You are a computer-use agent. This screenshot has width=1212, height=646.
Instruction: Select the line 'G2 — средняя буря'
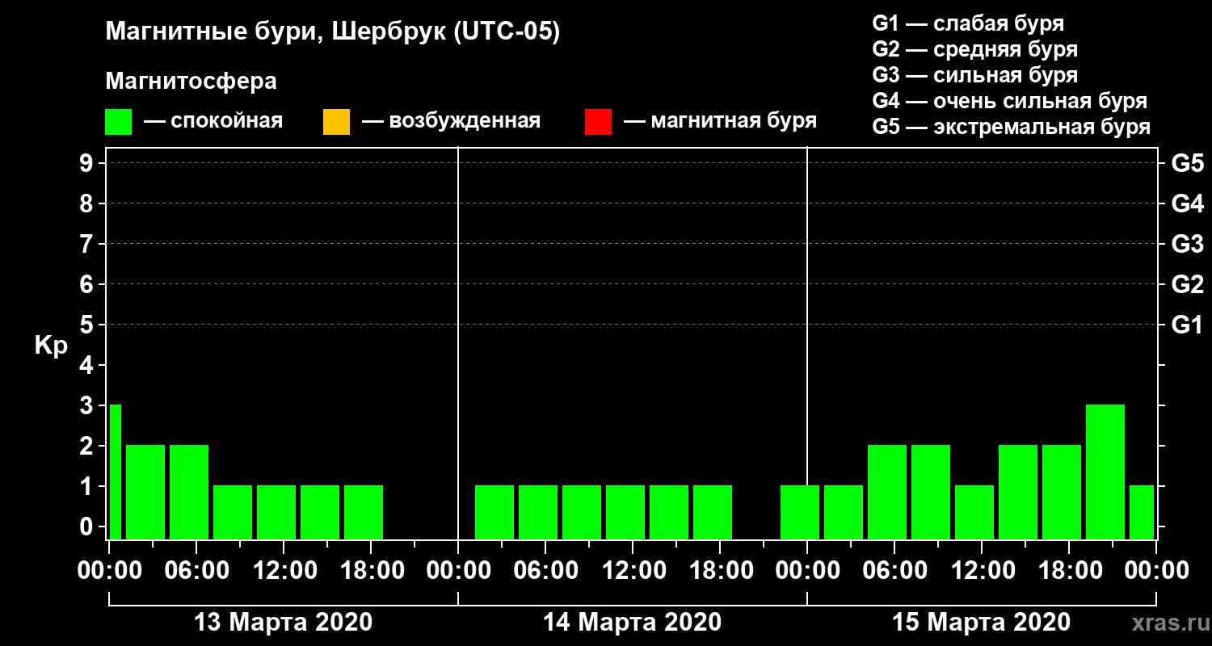point(975,49)
